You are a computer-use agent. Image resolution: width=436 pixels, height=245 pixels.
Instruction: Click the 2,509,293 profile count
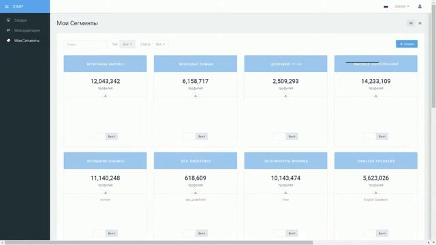(x=285, y=81)
